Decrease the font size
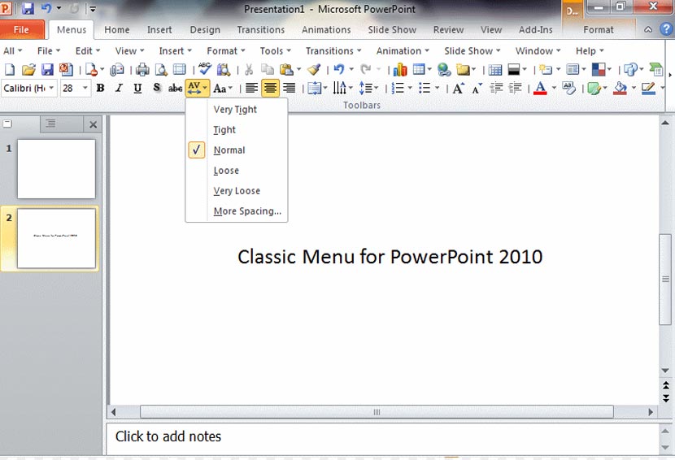Image resolution: width=675 pixels, height=460 pixels. coord(477,89)
